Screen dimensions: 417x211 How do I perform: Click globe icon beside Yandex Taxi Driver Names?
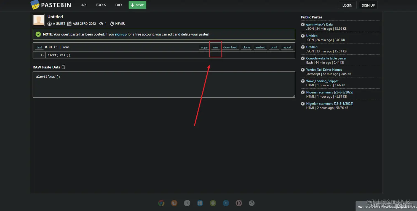pyautogui.click(x=303, y=70)
